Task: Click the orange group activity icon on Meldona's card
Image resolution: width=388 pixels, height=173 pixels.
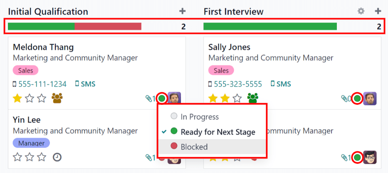Action: 57,98
